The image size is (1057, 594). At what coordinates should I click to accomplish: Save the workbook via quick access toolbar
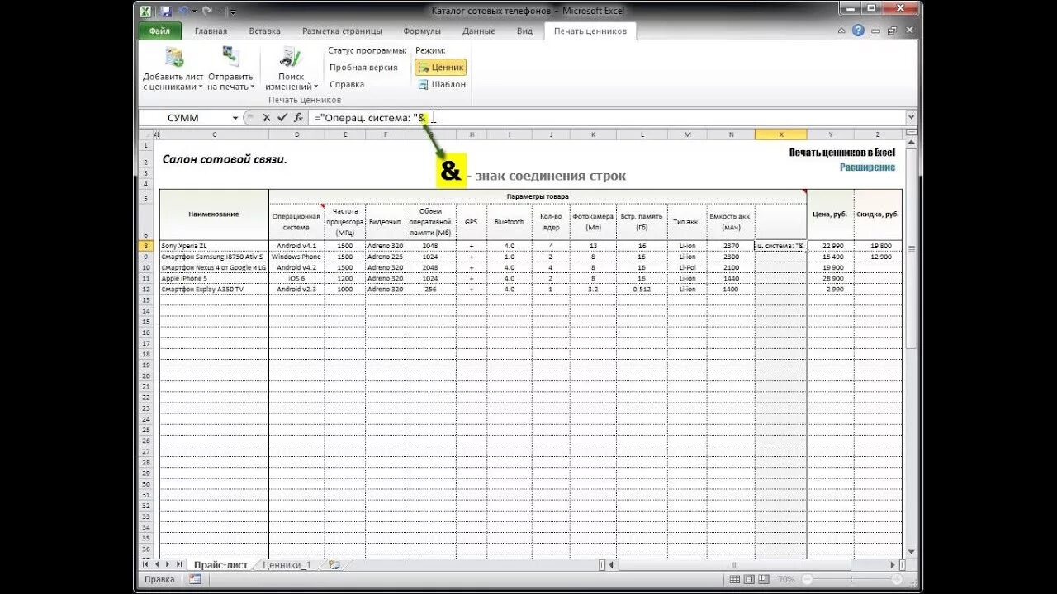(x=166, y=11)
